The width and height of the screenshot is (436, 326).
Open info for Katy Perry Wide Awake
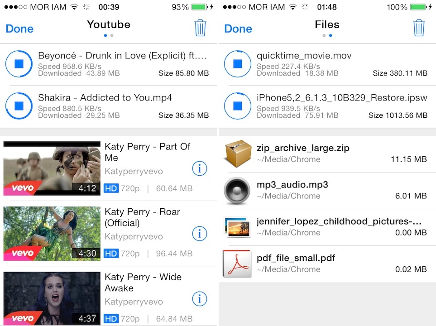tap(200, 299)
